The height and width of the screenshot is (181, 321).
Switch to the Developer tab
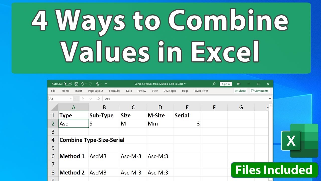(x=170, y=91)
